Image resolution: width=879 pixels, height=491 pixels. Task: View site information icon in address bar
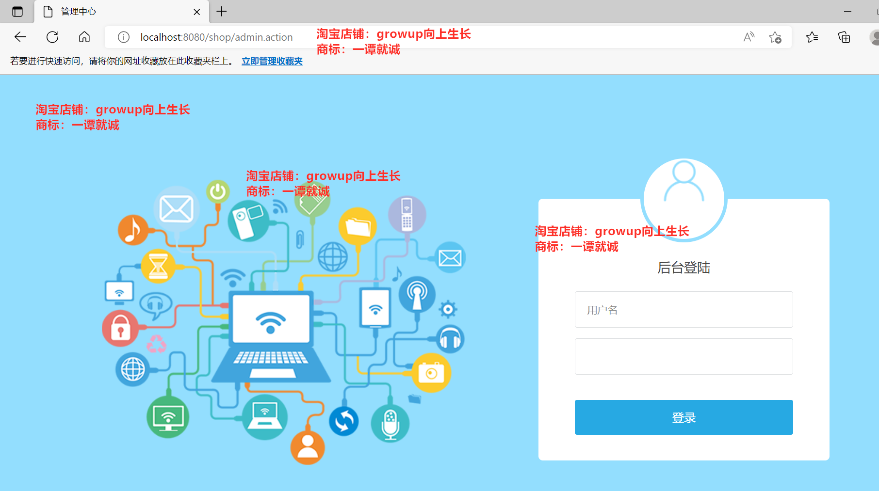[124, 37]
